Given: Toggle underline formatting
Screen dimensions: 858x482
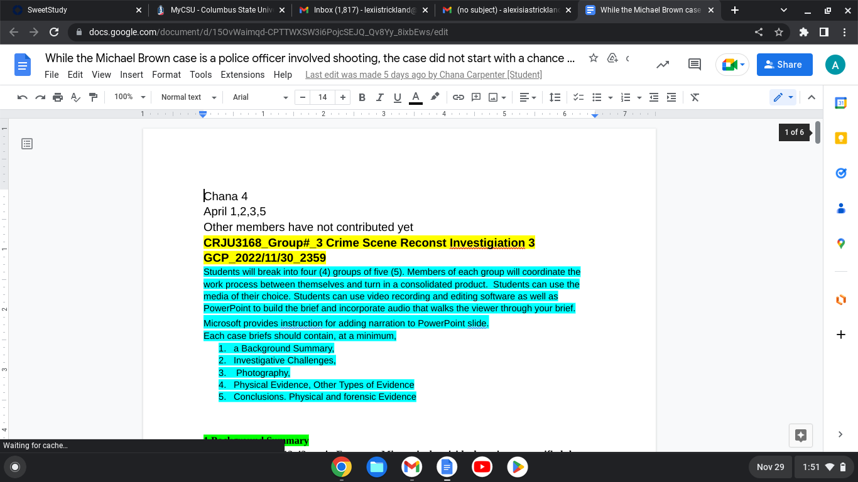Looking at the screenshot, I should 397,97.
